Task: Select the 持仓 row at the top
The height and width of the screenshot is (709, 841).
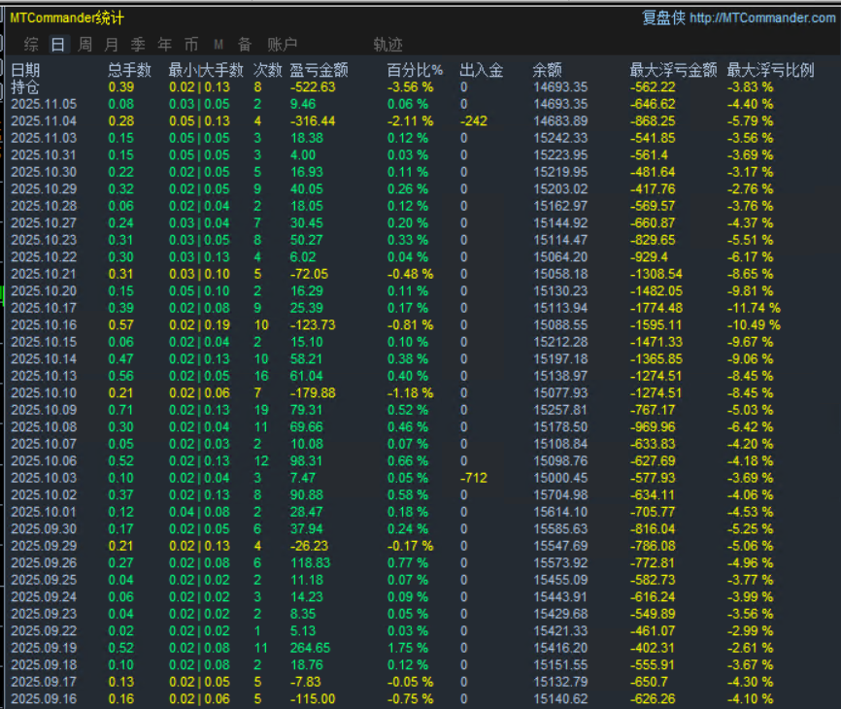Action: [26, 86]
